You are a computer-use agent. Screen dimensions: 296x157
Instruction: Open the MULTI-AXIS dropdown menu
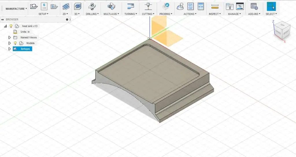(111, 14)
